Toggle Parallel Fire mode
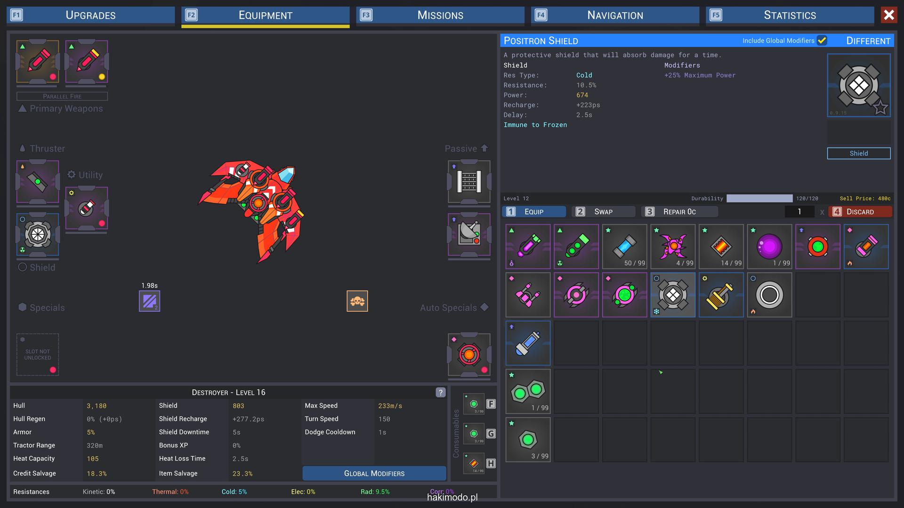Viewport: 904px width, 508px height. coord(62,96)
